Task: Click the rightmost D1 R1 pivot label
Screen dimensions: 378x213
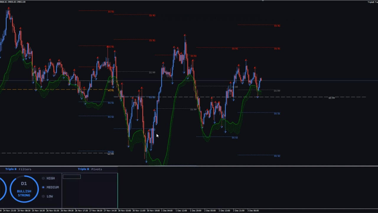Action: point(277,49)
